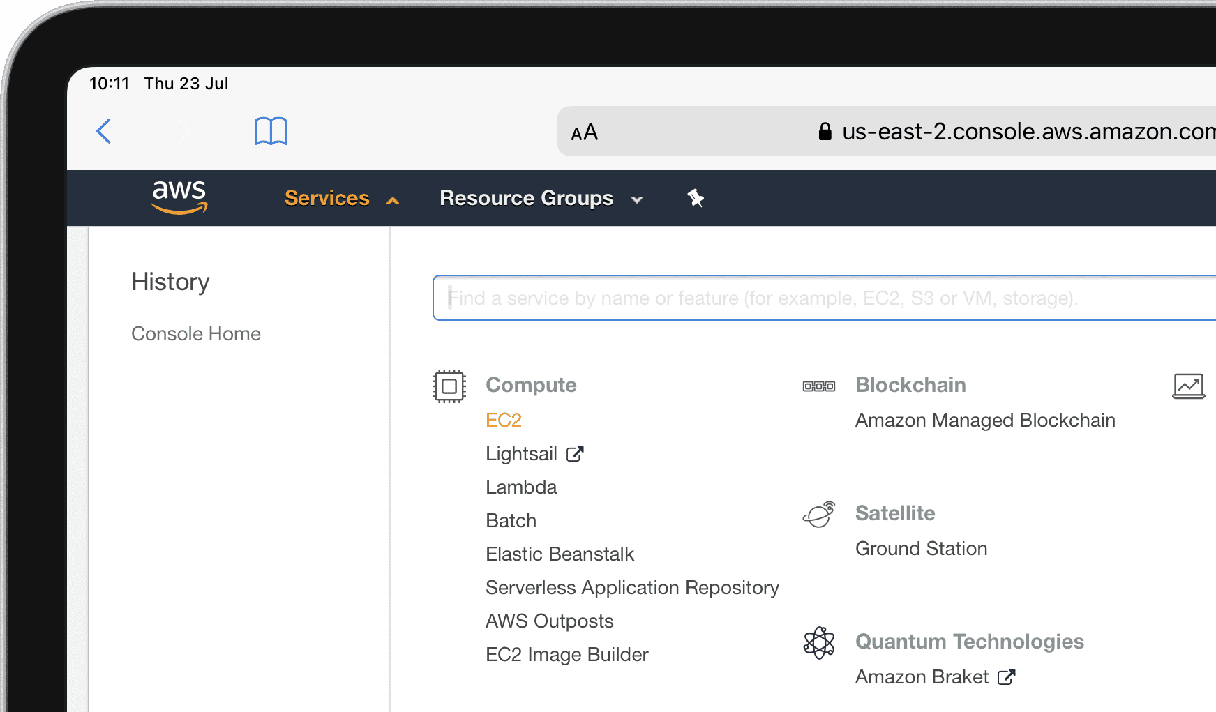Open Ground Station service
The image size is (1216, 712).
(921, 549)
